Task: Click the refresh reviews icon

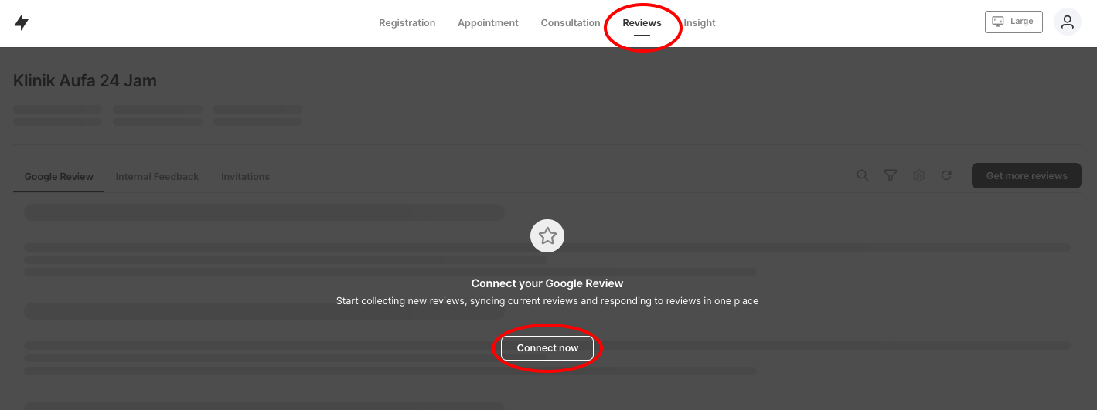Action: [x=946, y=176]
